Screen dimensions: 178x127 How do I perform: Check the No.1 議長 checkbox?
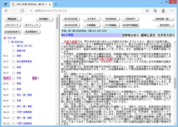click(14, 56)
